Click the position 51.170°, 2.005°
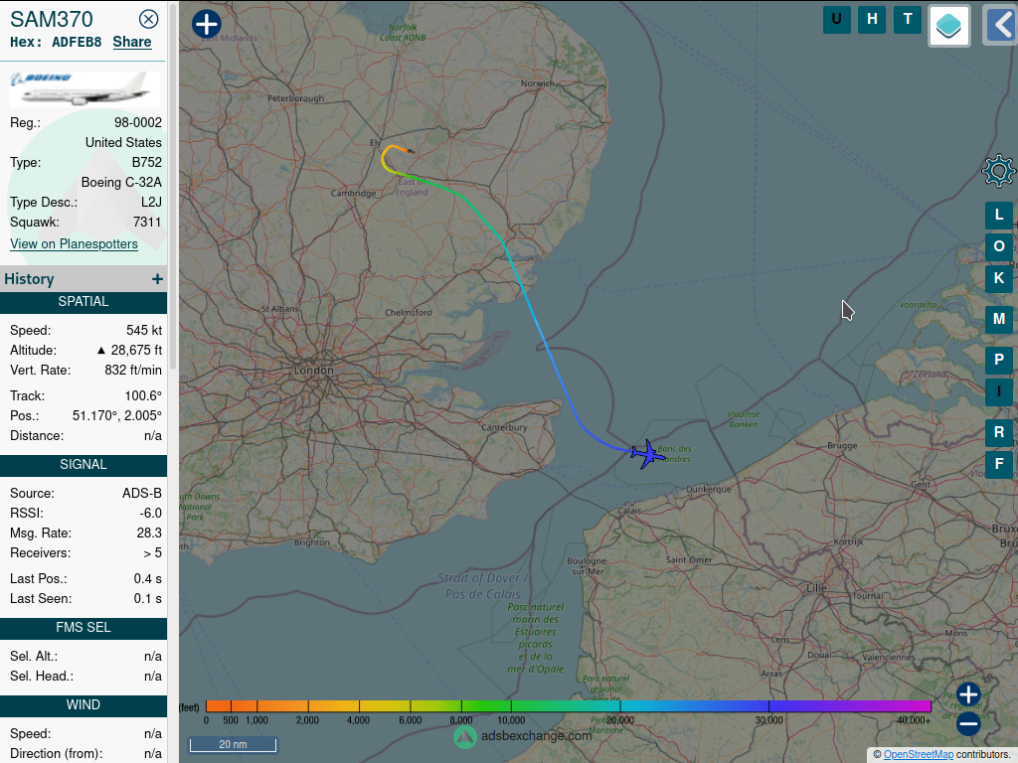Viewport: 1018px width, 763px height. point(117,416)
